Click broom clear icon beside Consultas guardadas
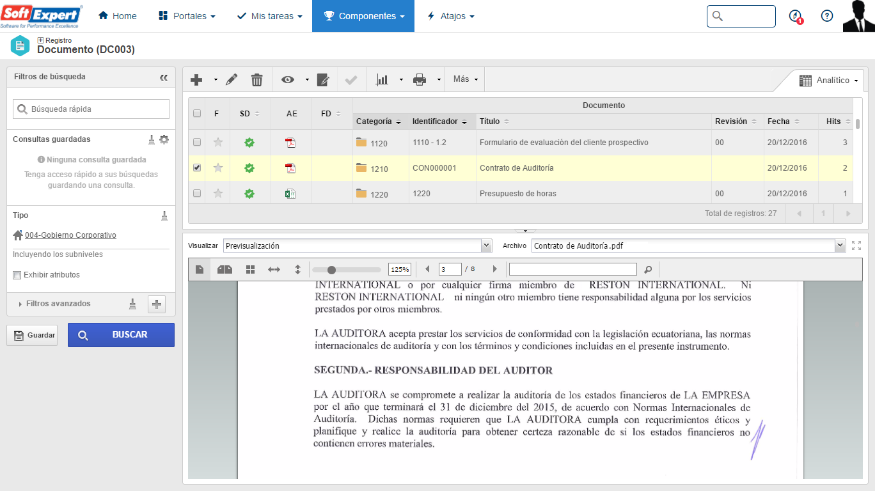The width and height of the screenshot is (875, 491). point(152,139)
